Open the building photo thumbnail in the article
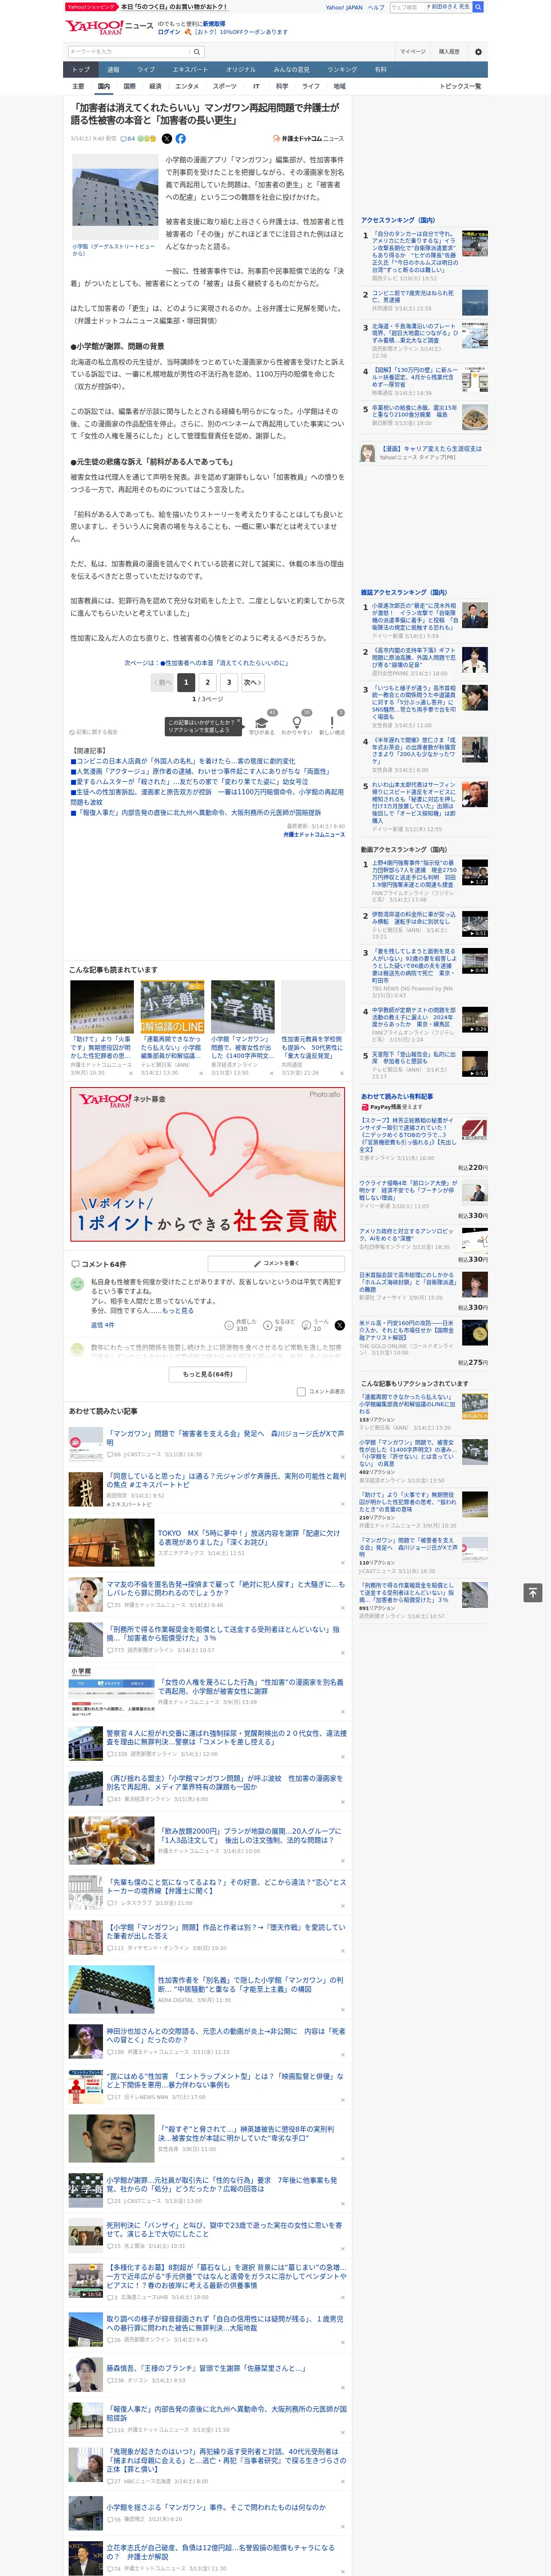Image resolution: width=551 pixels, height=2576 pixels. (115, 196)
